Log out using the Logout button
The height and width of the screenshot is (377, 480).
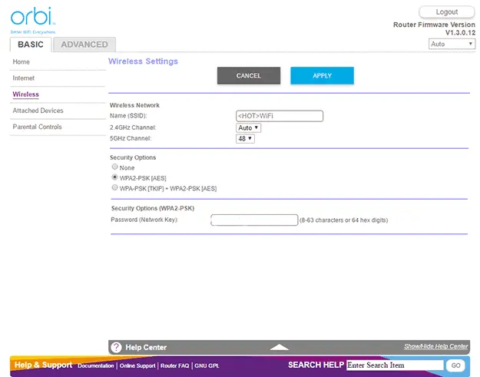pos(446,12)
